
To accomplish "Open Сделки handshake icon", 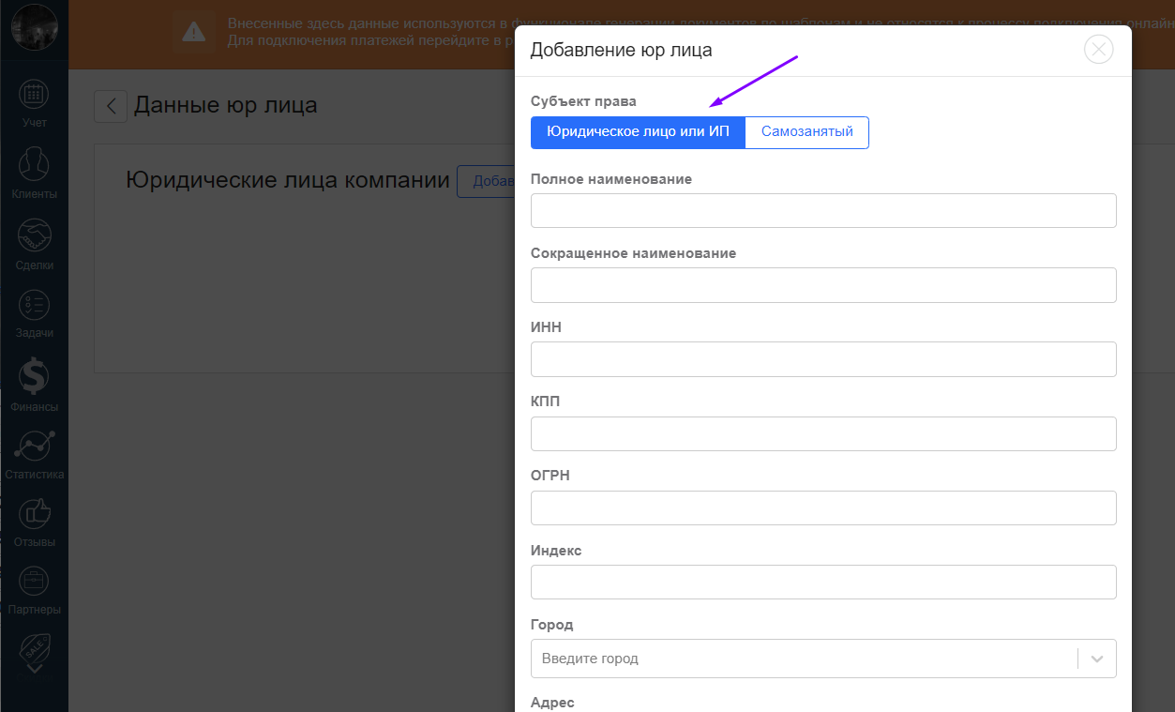I will pos(34,235).
